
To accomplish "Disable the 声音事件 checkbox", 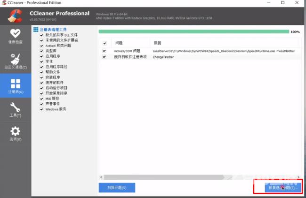I will pyautogui.click(x=41, y=104).
